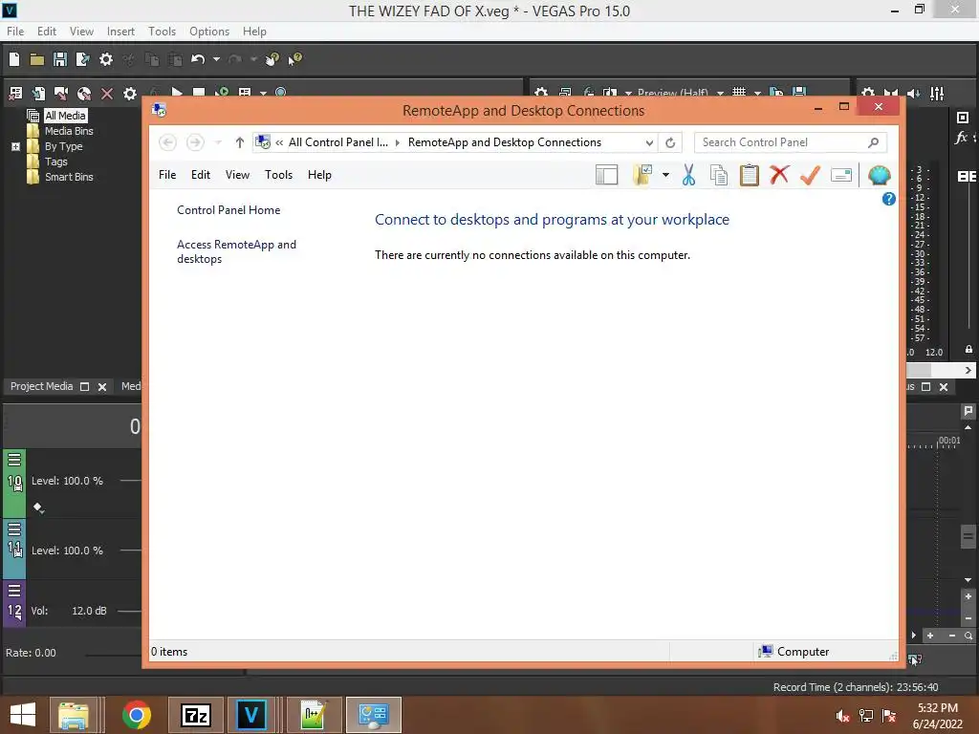Open the Control Panel window's Tools menu
This screenshot has height=734, width=979.
[278, 175]
